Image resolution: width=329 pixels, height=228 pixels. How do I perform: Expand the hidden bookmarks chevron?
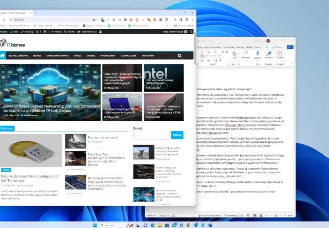pos(167,26)
